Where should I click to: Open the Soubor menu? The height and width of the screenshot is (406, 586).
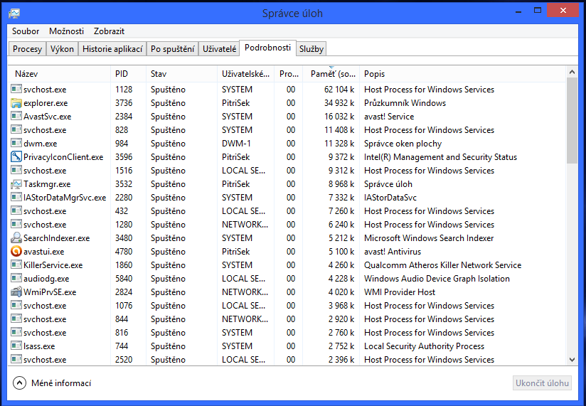(x=26, y=31)
